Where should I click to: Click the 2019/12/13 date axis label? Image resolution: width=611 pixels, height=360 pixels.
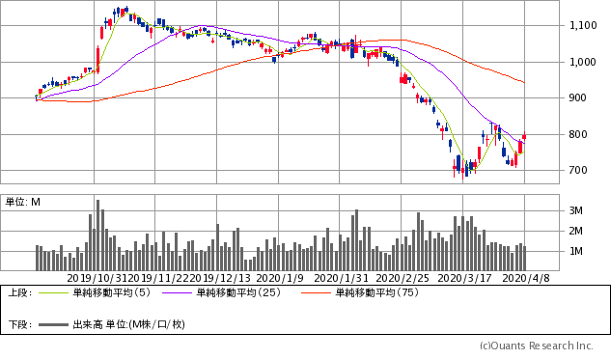(220, 278)
